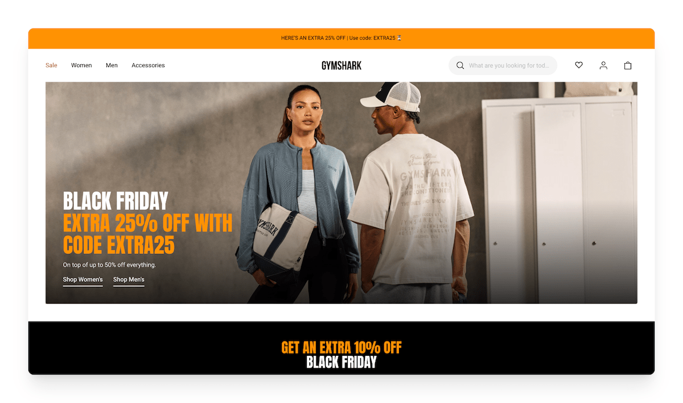Follow the Shop Women's link
The image size is (683, 403).
[83, 280]
